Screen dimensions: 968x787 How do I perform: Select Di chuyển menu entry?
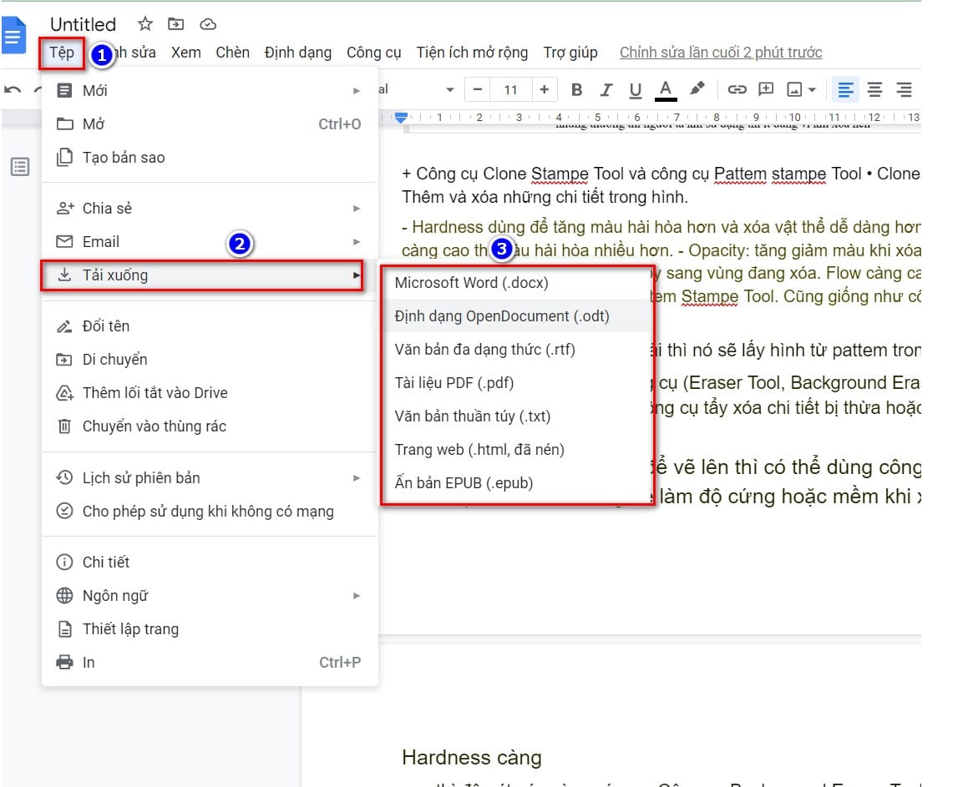click(210, 359)
